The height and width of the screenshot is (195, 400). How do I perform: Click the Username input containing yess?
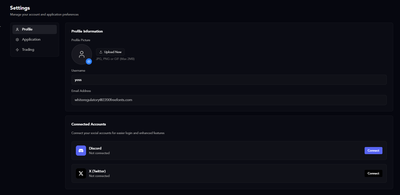click(229, 79)
